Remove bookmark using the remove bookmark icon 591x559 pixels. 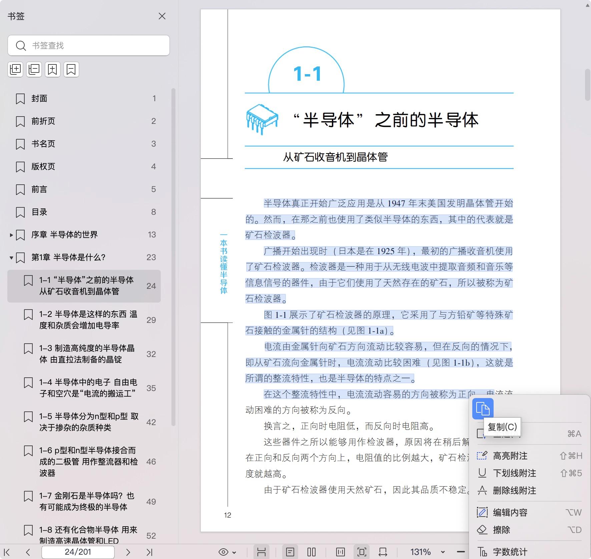(71, 69)
